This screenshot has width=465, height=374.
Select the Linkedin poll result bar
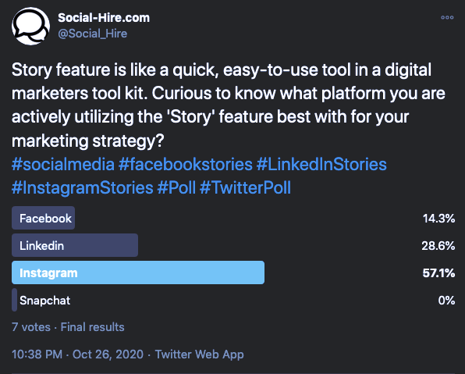[x=75, y=245]
